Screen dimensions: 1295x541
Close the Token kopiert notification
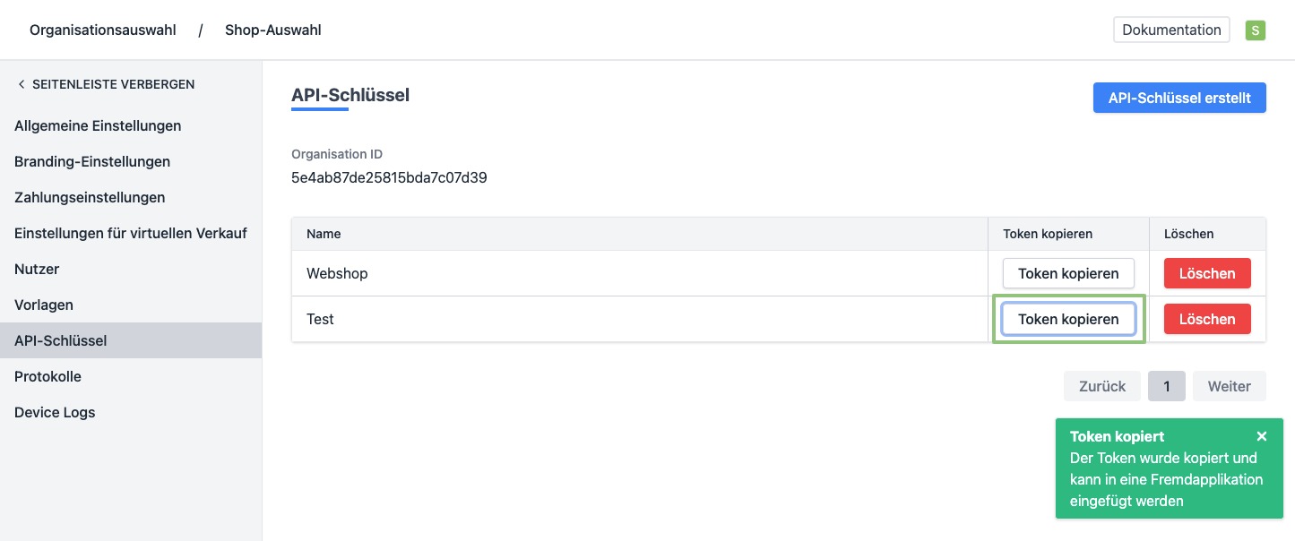[x=1262, y=436]
